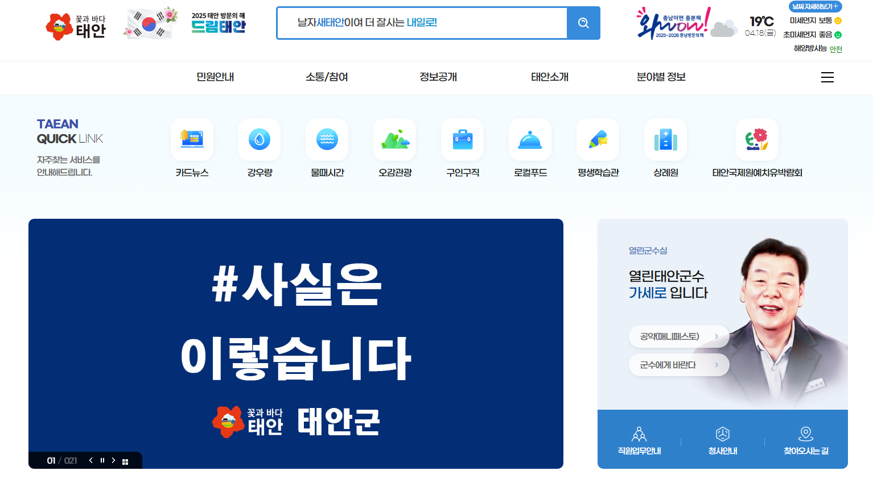
Task: Pause the banner slideshow
Action: (x=102, y=460)
